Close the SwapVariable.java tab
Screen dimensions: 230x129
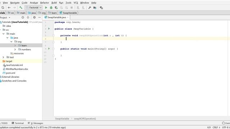(68, 18)
